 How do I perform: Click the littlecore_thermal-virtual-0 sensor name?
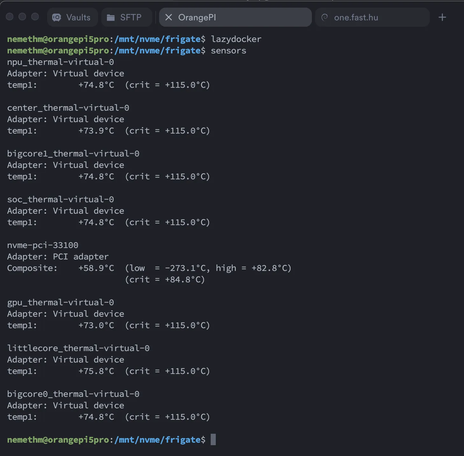(x=78, y=348)
